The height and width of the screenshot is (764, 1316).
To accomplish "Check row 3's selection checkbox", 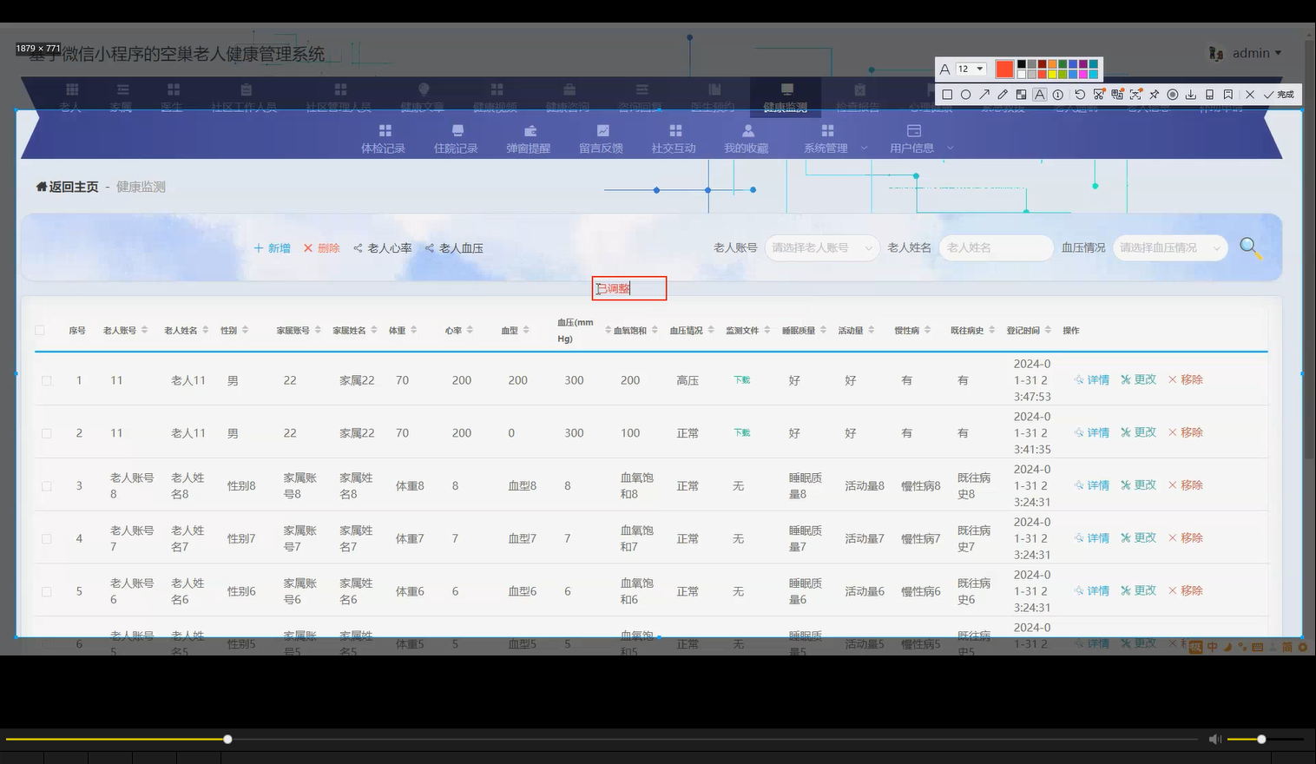I will [47, 485].
